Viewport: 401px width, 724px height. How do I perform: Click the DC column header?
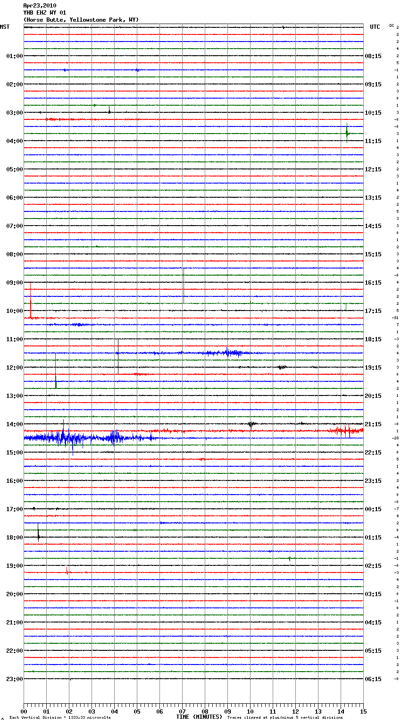[392, 25]
